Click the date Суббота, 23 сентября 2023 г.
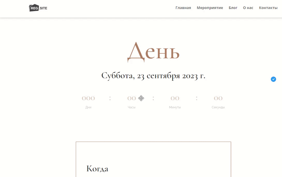 point(153,76)
